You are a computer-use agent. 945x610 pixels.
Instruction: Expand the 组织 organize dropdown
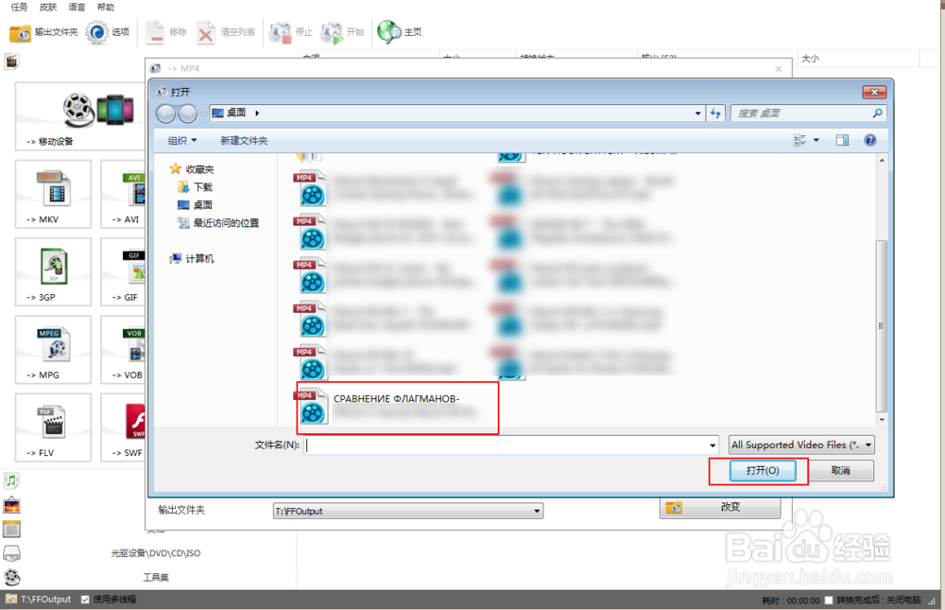[x=182, y=141]
